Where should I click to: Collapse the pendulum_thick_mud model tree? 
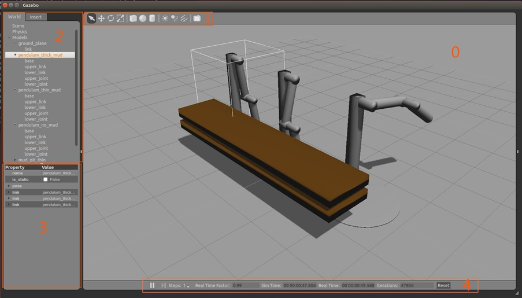pos(15,55)
